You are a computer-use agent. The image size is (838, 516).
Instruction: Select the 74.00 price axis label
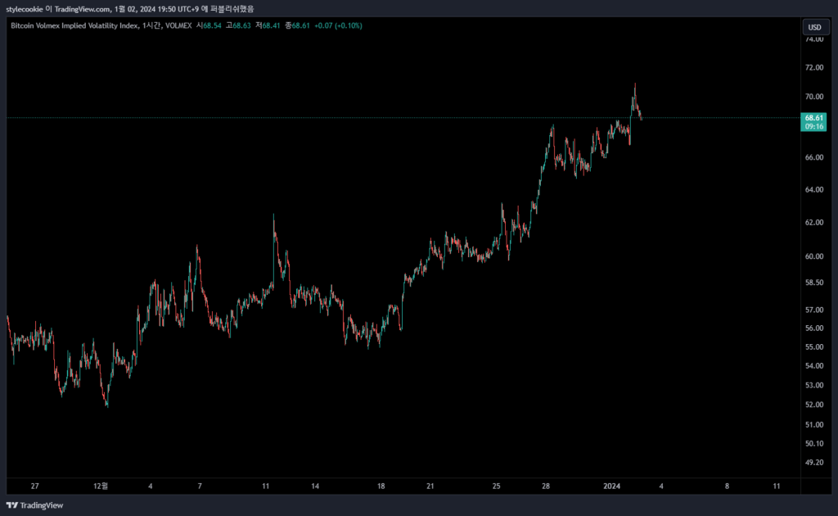pos(813,39)
